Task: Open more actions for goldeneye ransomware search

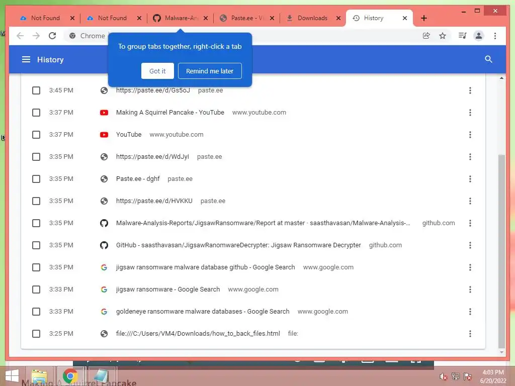Action: coord(470,312)
